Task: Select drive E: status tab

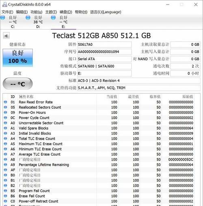Action: click(x=63, y=22)
